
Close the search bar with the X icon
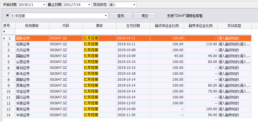[x=7, y=15]
